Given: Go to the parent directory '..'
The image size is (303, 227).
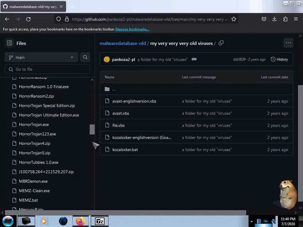Looking at the screenshot, I should pyautogui.click(x=114, y=89).
